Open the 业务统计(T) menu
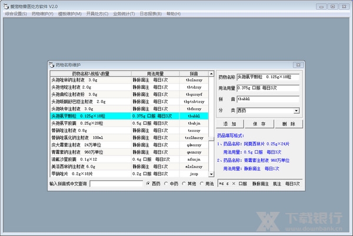Image resolution: width=353 pixels, height=236 pixels. point(124,14)
